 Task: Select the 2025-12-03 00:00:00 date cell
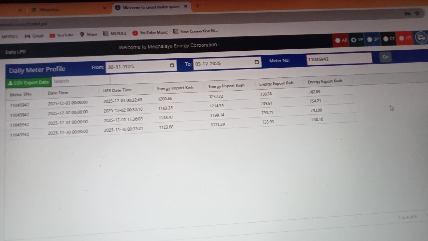click(x=68, y=103)
